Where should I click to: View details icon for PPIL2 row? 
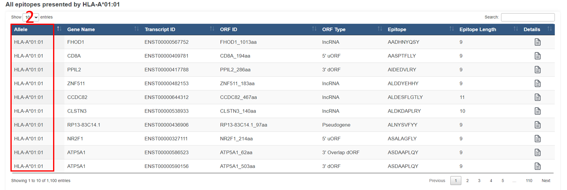coord(537,70)
